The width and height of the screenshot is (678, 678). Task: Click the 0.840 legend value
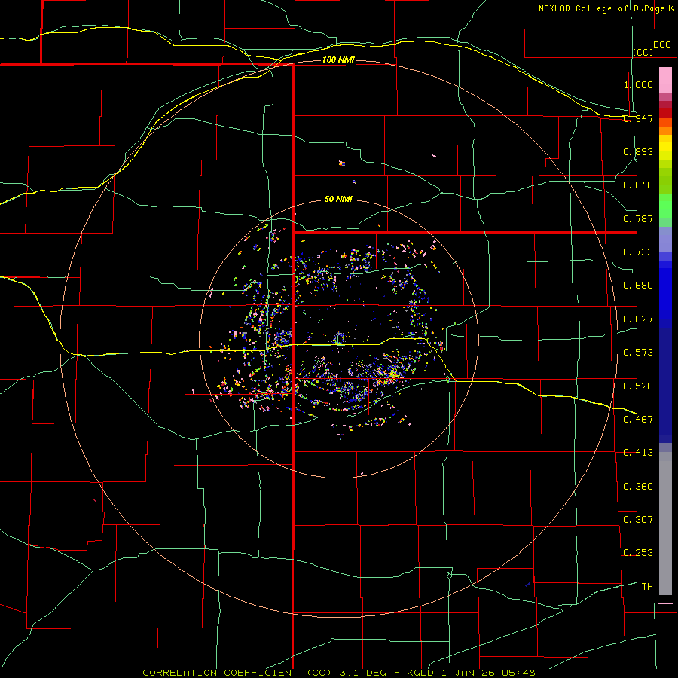(x=638, y=185)
